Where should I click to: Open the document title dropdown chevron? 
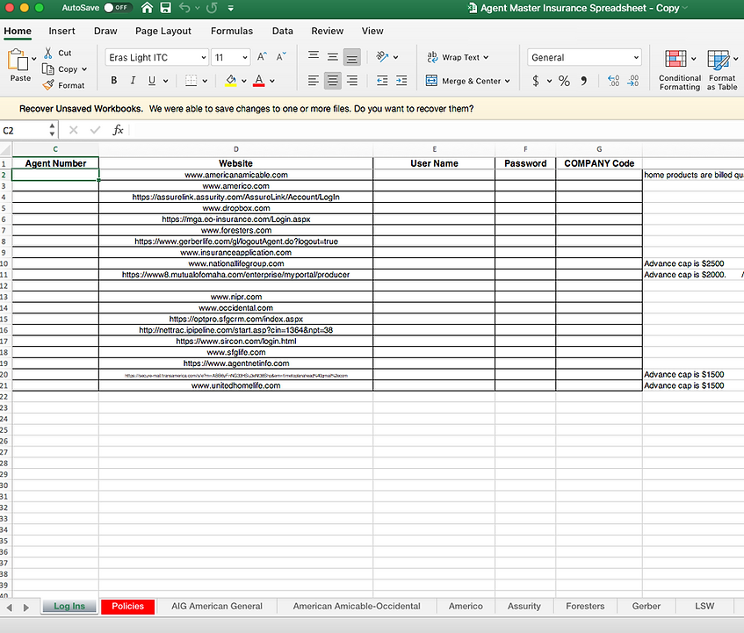[x=684, y=8]
